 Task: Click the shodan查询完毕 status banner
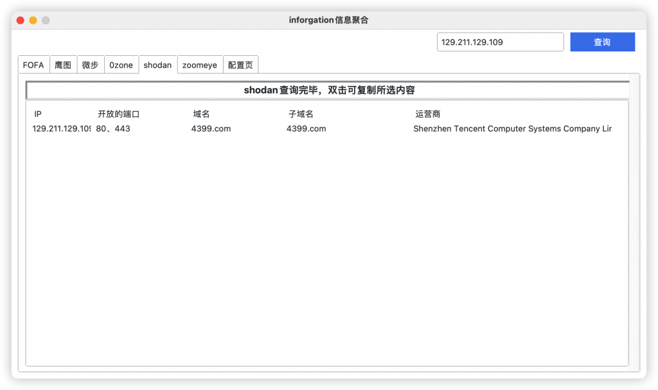click(x=328, y=90)
